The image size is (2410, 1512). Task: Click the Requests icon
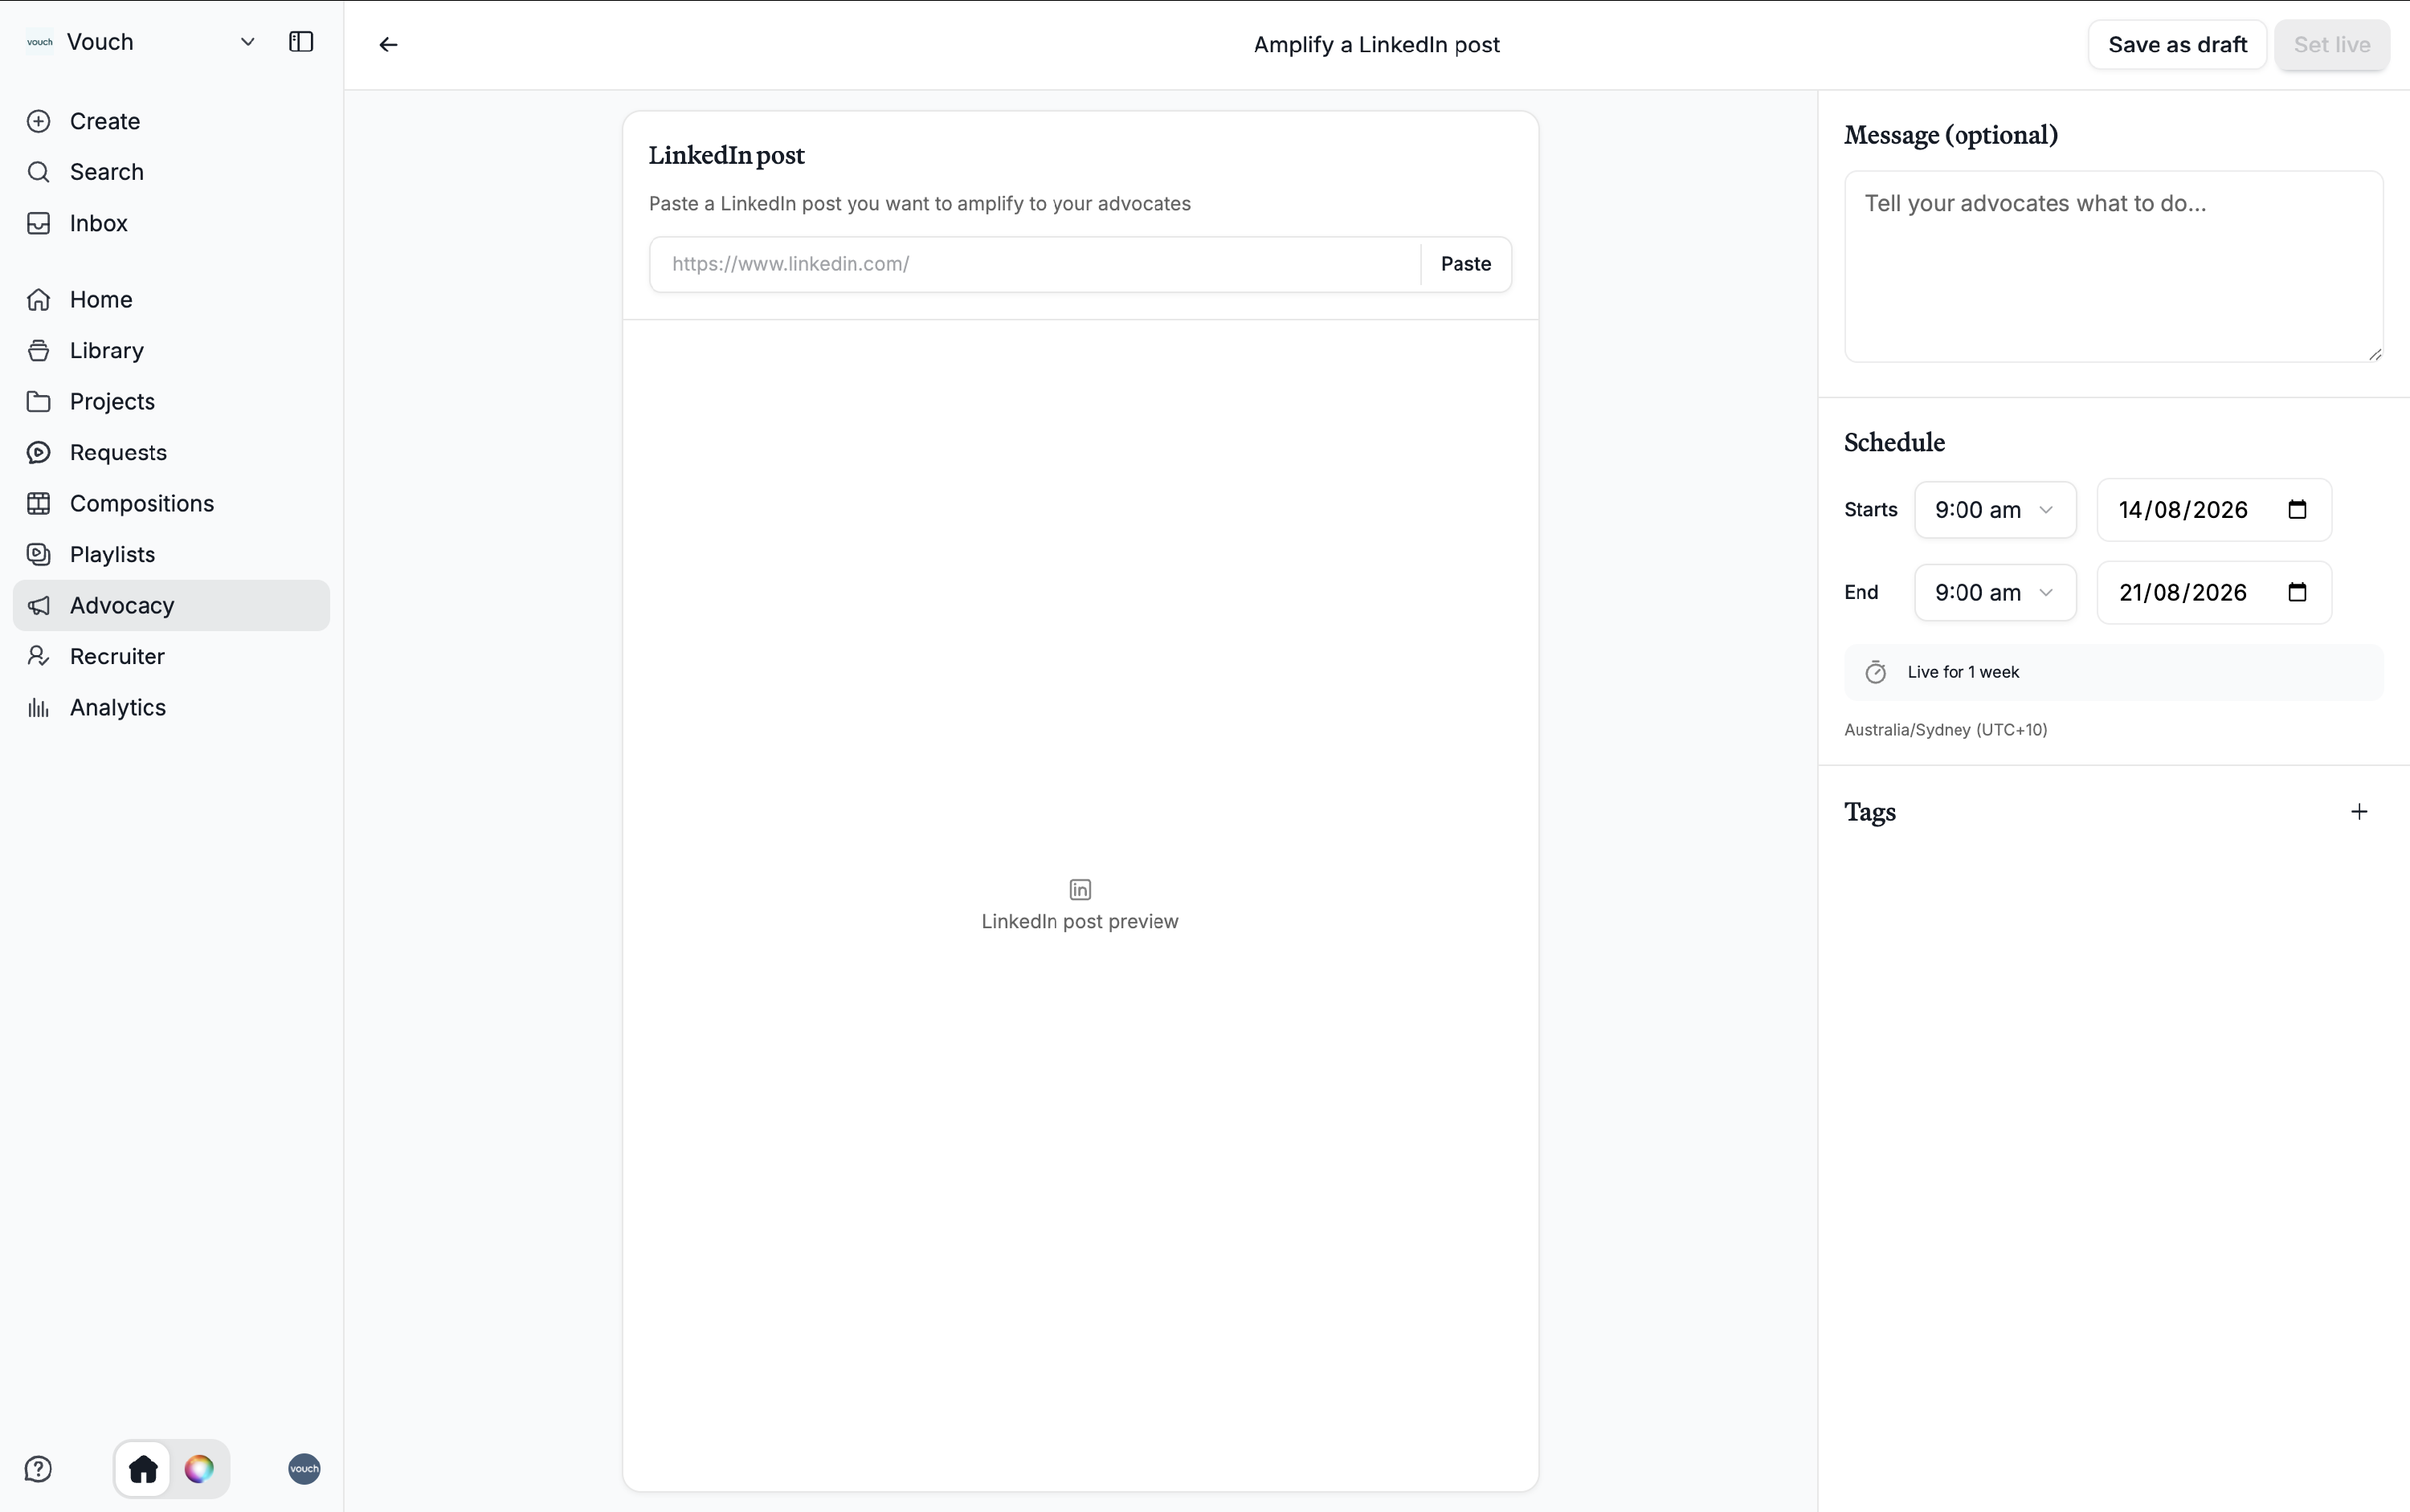click(x=38, y=452)
